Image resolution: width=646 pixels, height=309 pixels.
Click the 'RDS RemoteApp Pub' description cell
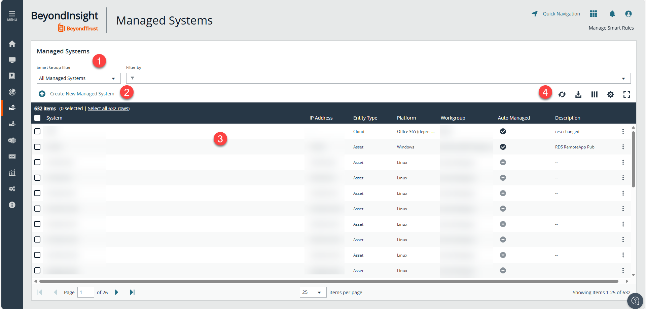[x=575, y=147]
